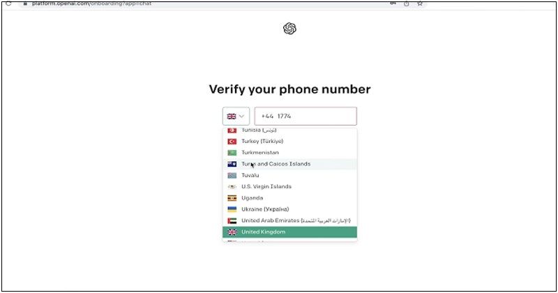Select Ukraine (Україна) entry
Viewport: 558px width, 293px height.
coord(289,209)
